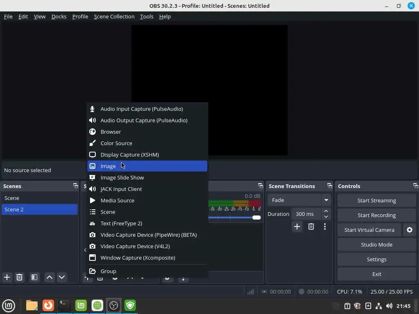Choose Image source from menu
419x314 pixels.
point(147,166)
